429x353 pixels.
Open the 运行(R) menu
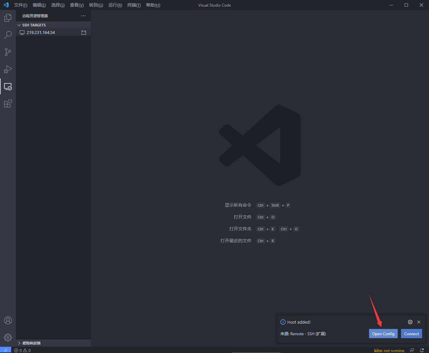(115, 5)
